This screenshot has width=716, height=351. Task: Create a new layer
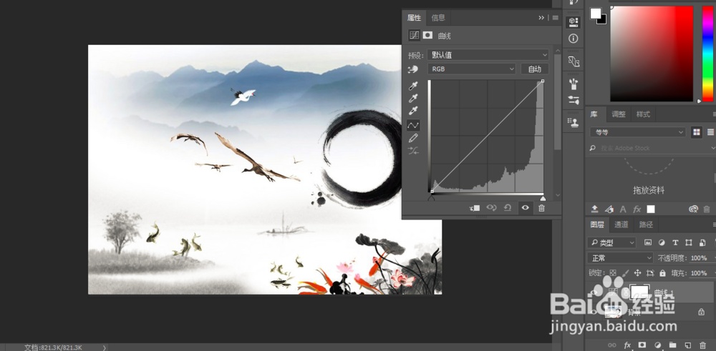687,345
